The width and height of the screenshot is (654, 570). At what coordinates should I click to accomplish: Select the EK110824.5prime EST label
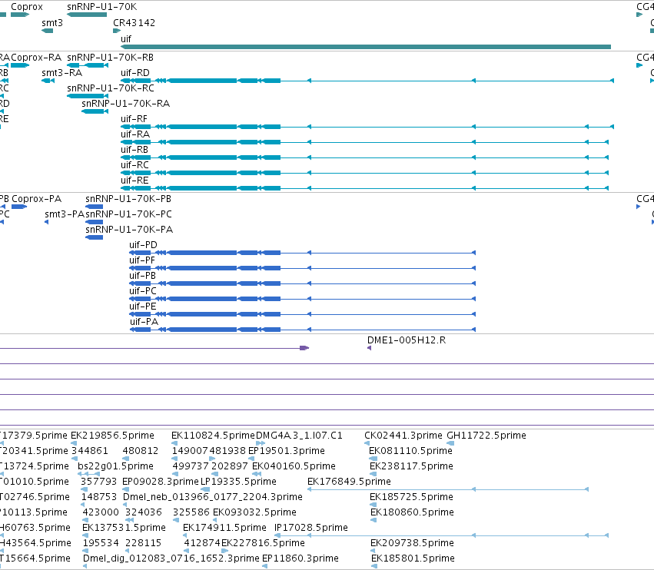pyautogui.click(x=213, y=436)
